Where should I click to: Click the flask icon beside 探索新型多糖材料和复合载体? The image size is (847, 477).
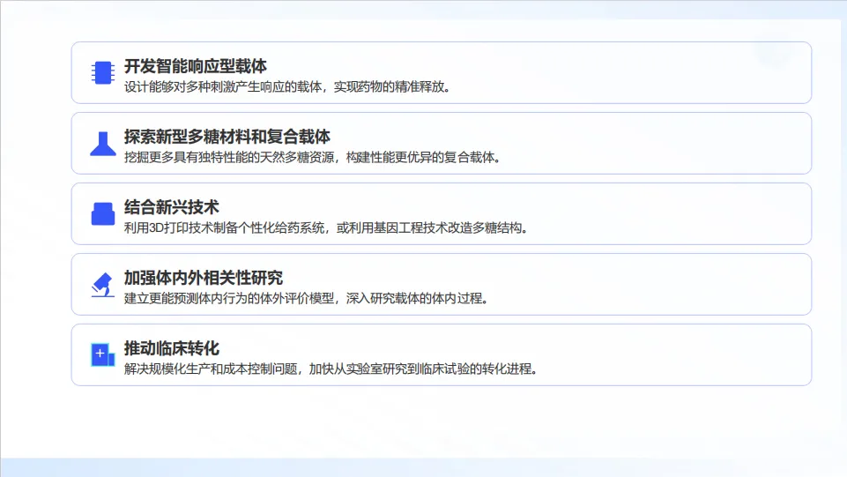[x=102, y=144]
